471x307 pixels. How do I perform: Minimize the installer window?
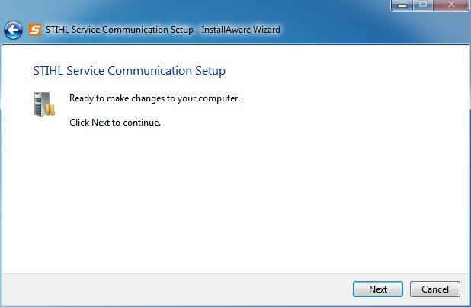(402, 5)
